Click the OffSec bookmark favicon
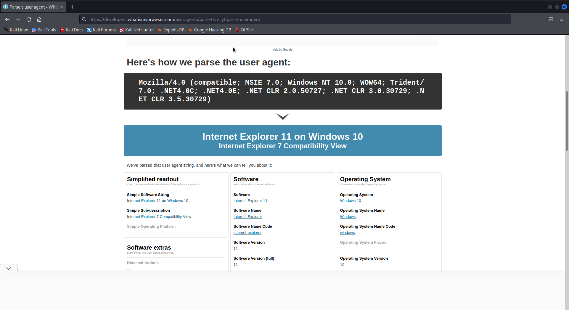Screen dimensions: 569x310 (x=237, y=30)
